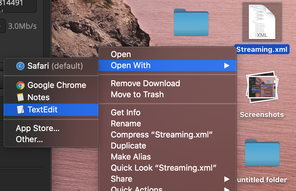Pick Other… in Open With submenu
296x191 pixels.
tap(29, 139)
